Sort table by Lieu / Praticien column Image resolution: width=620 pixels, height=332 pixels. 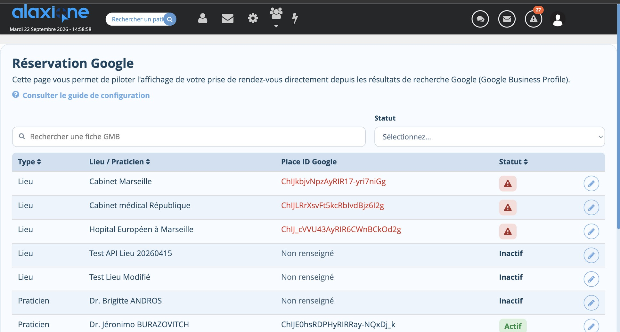tap(120, 162)
